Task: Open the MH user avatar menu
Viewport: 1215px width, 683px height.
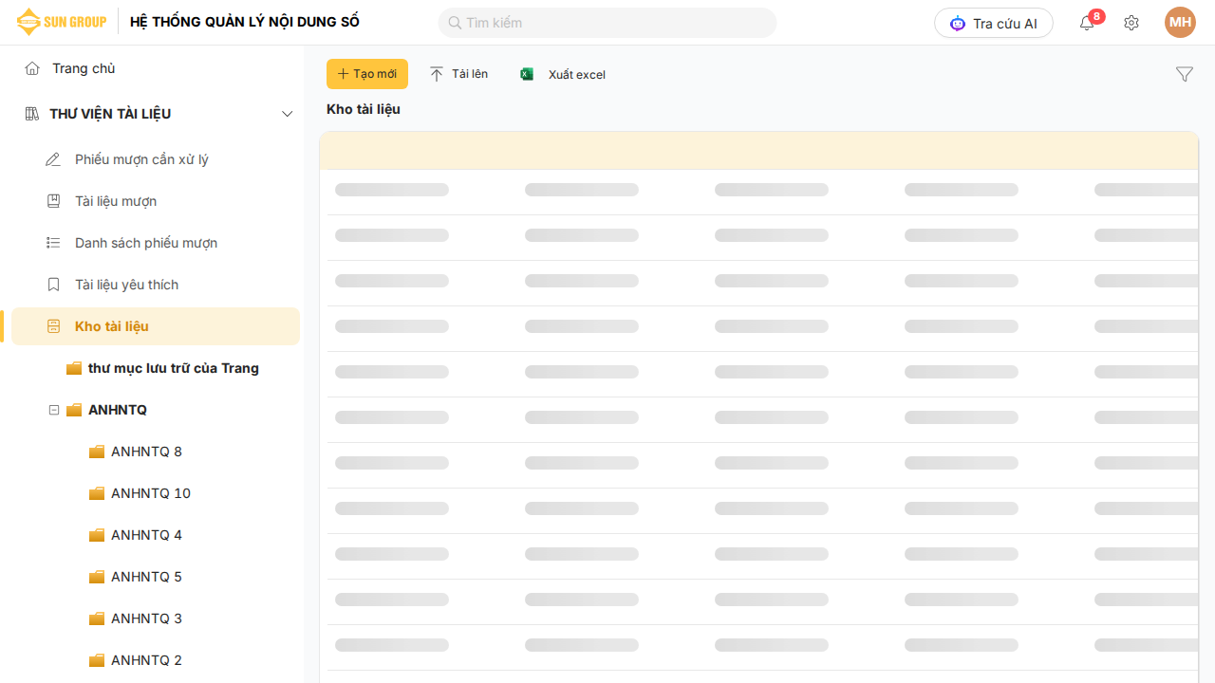Action: tap(1180, 23)
